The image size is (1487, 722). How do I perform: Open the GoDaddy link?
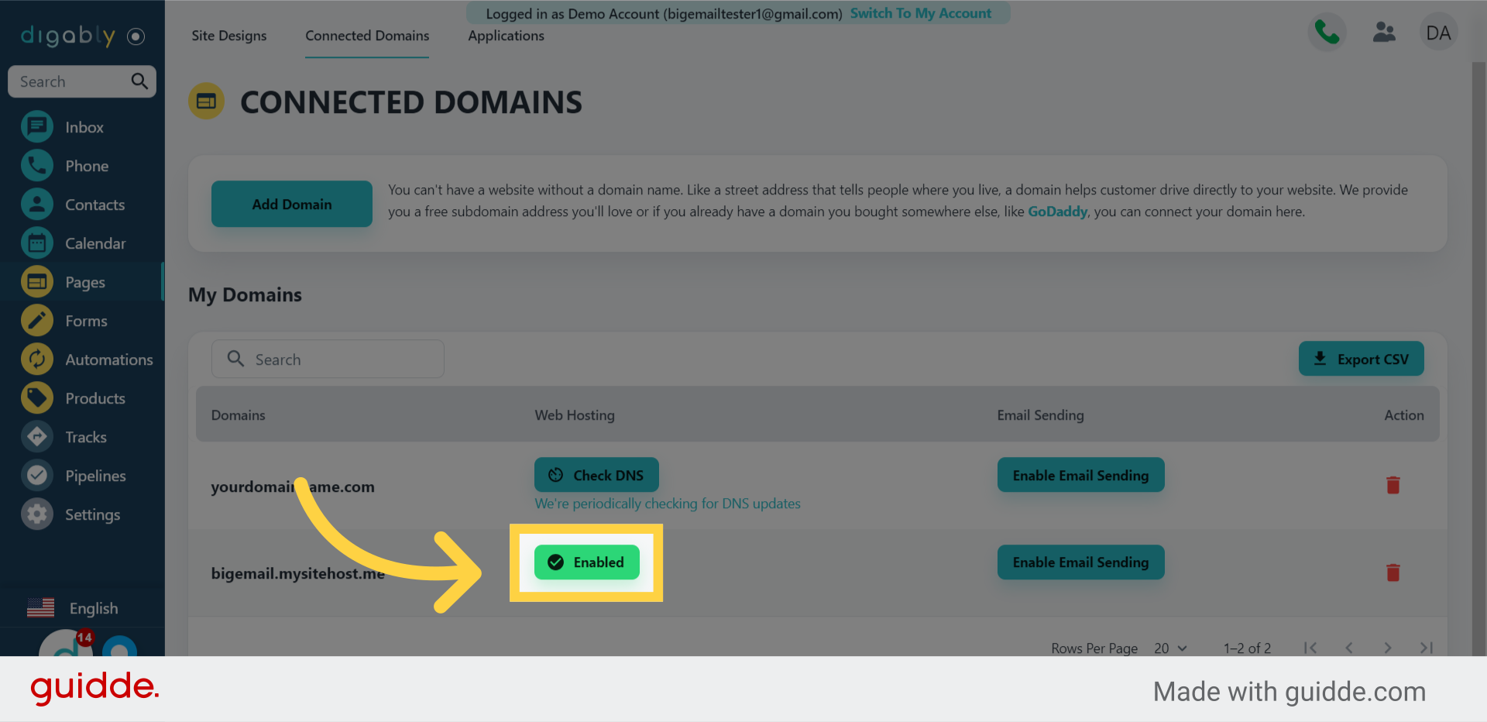pos(1058,211)
